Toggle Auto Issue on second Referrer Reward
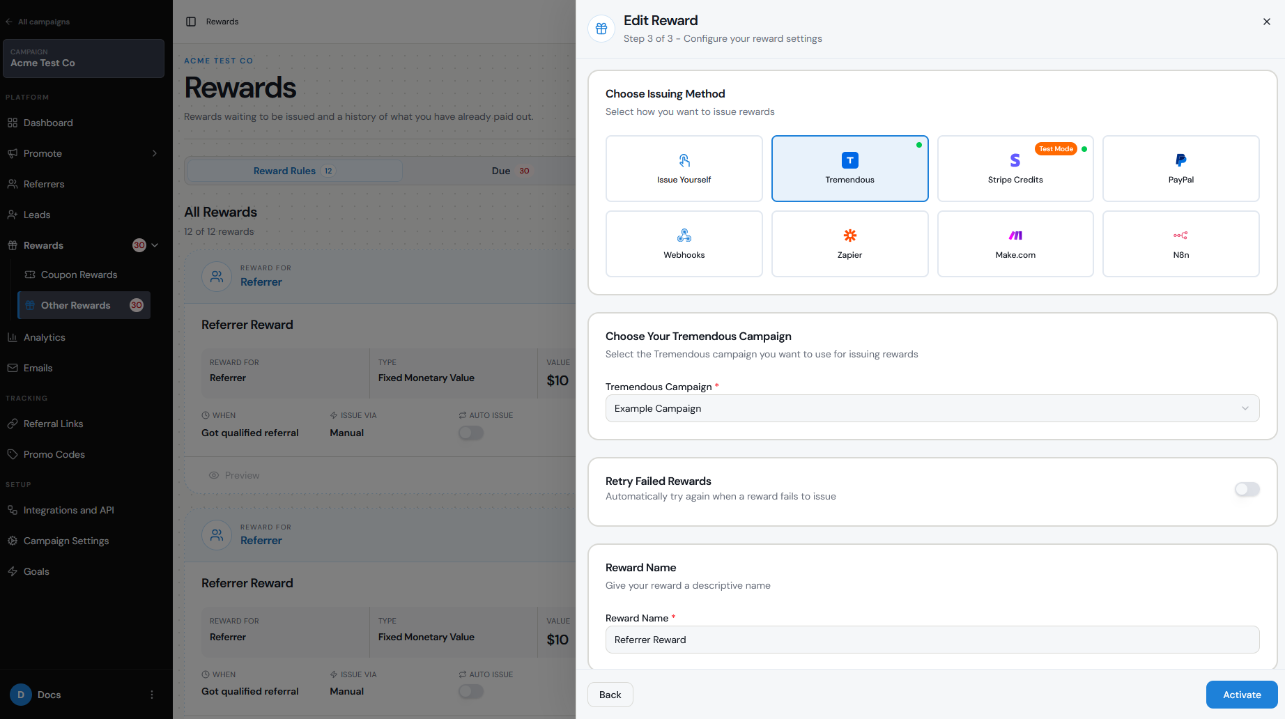 pos(470,691)
